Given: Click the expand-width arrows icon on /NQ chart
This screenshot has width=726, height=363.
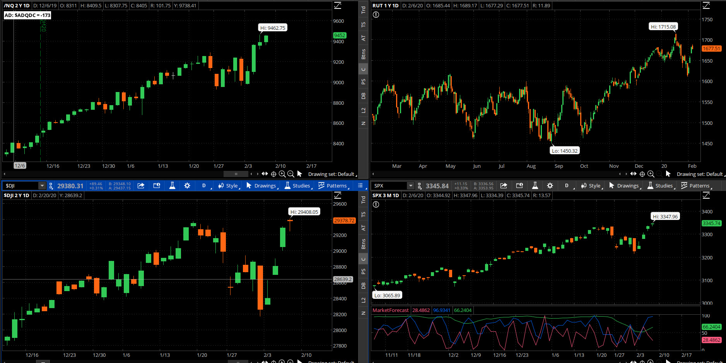Looking at the screenshot, I should (265, 174).
